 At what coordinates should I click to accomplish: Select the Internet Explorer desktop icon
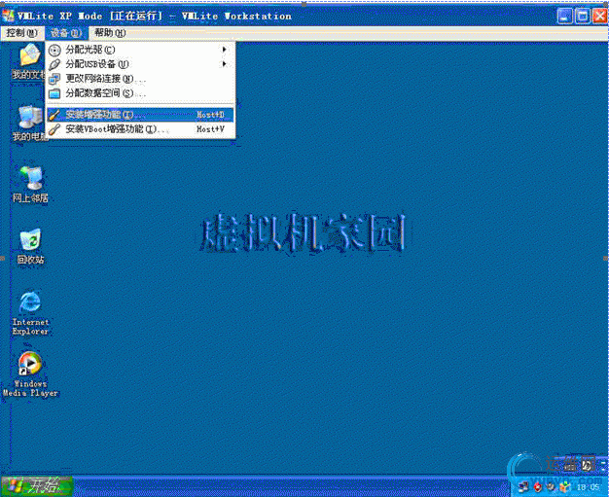(x=30, y=313)
